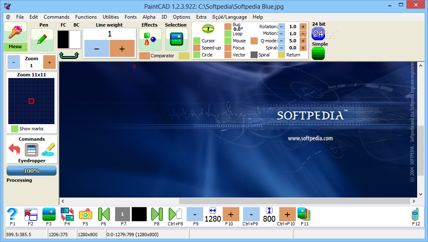Toggle the Spiral checkbox
The height and width of the screenshot is (242, 428).
click(254, 55)
